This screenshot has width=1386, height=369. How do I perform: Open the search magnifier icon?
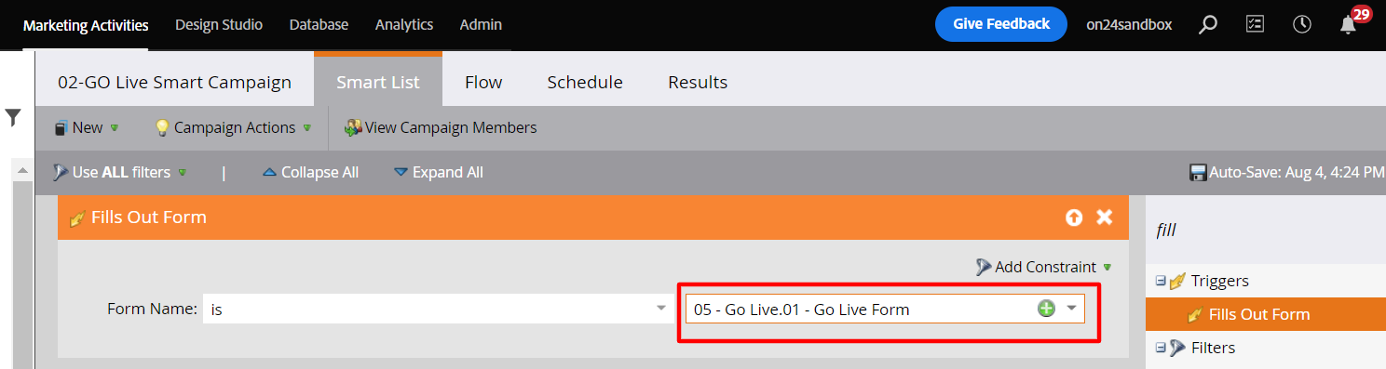(1207, 25)
